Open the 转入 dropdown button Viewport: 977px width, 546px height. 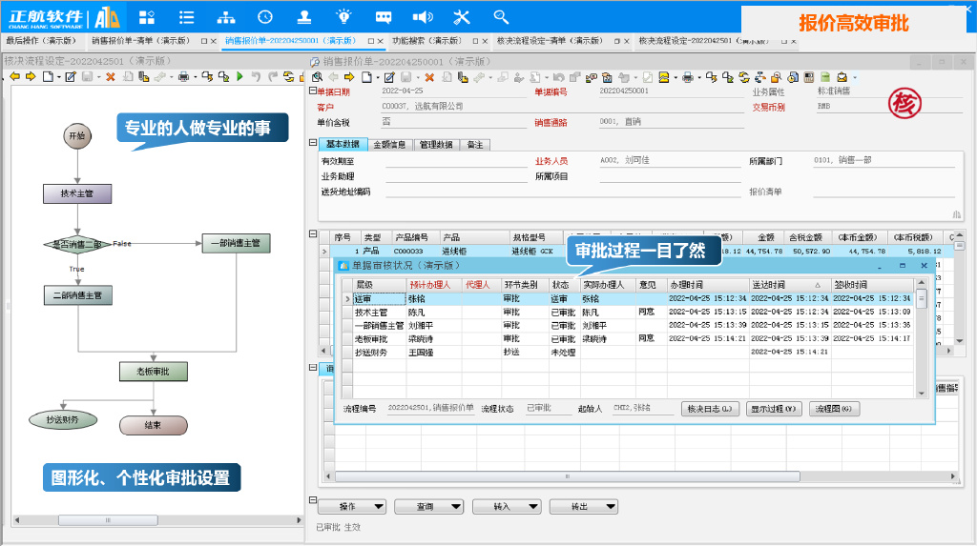tap(506, 506)
